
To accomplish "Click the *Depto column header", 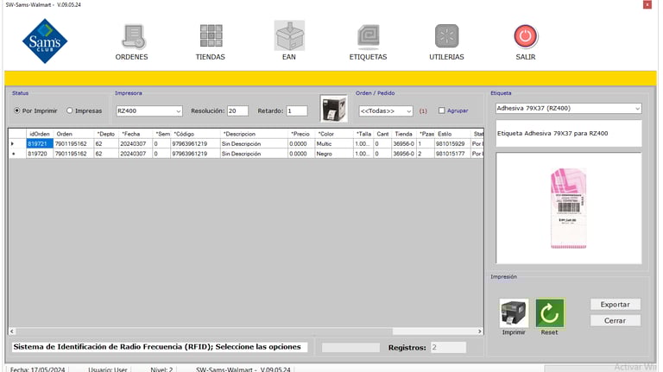I will (106, 134).
